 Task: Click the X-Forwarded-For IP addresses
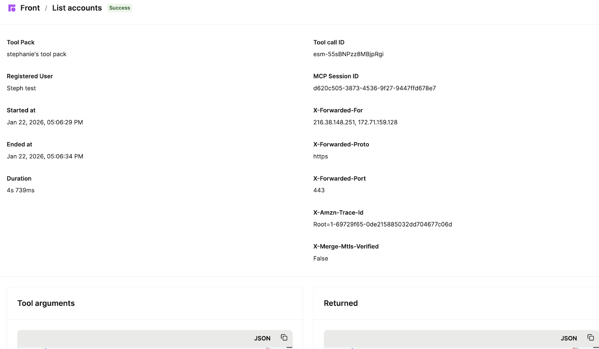pyautogui.click(x=355, y=122)
